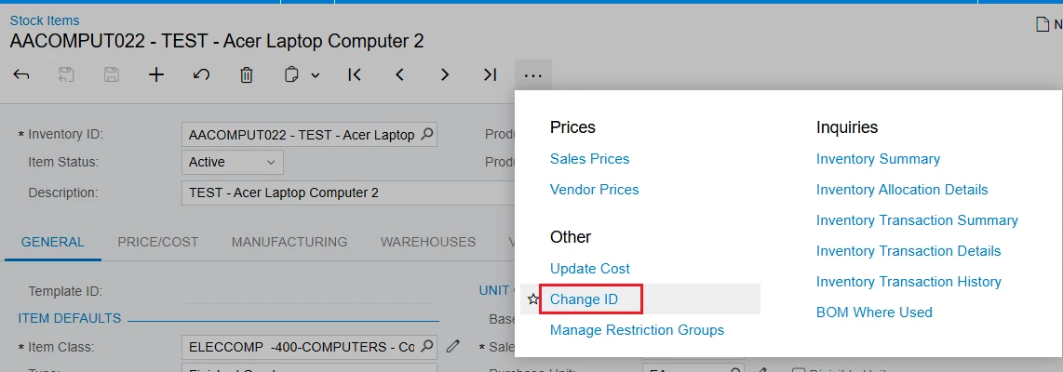The height and width of the screenshot is (372, 1063).
Task: Open Manage Restriction Groups
Action: click(x=638, y=330)
